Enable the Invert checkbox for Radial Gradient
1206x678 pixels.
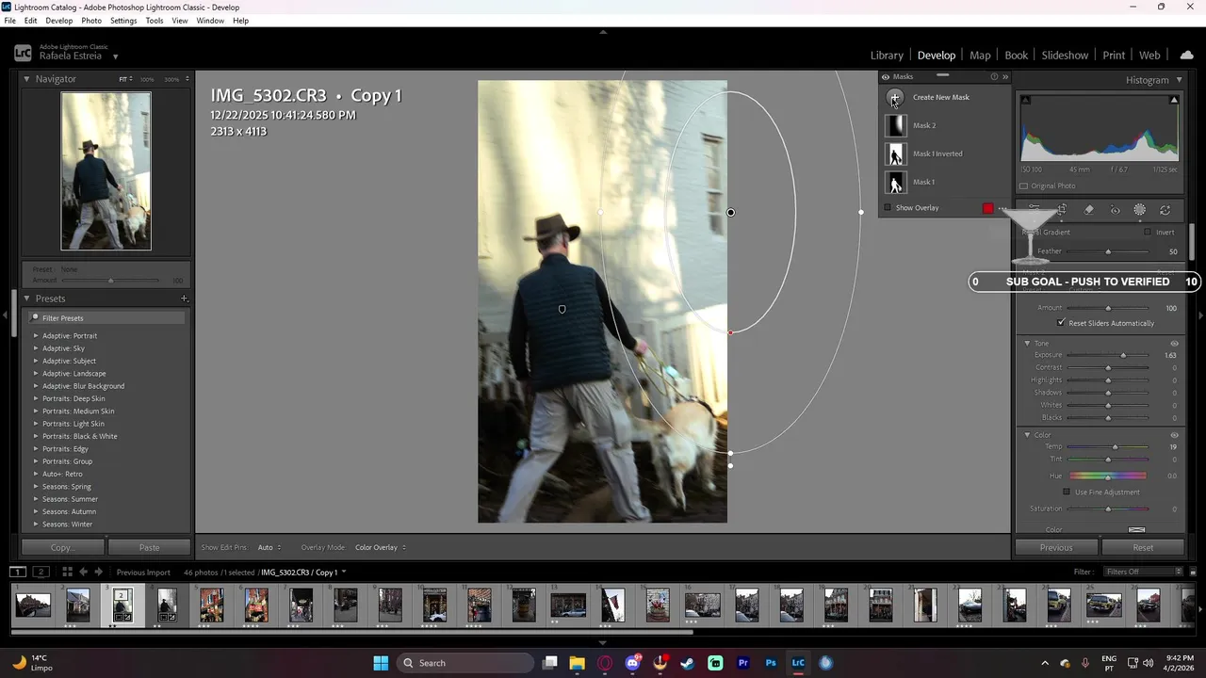click(x=1148, y=232)
